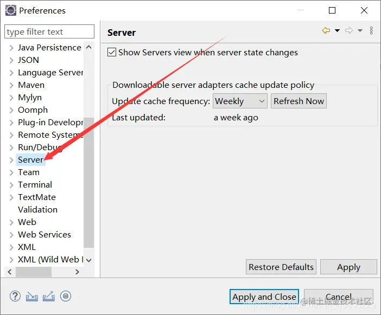
Task: Open the back history dropdown arrow
Action: 337,30
